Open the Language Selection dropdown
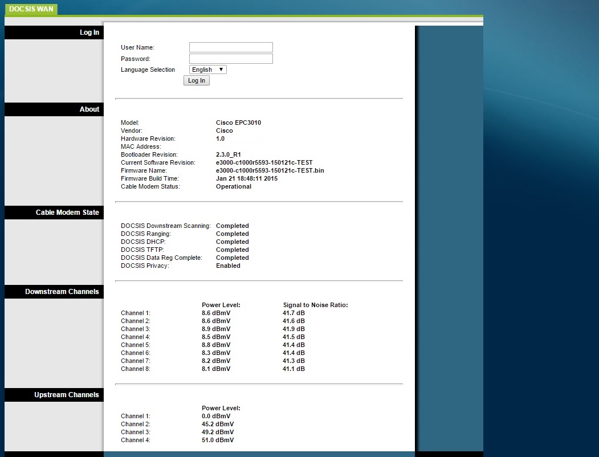The width and height of the screenshot is (599, 457). click(208, 70)
